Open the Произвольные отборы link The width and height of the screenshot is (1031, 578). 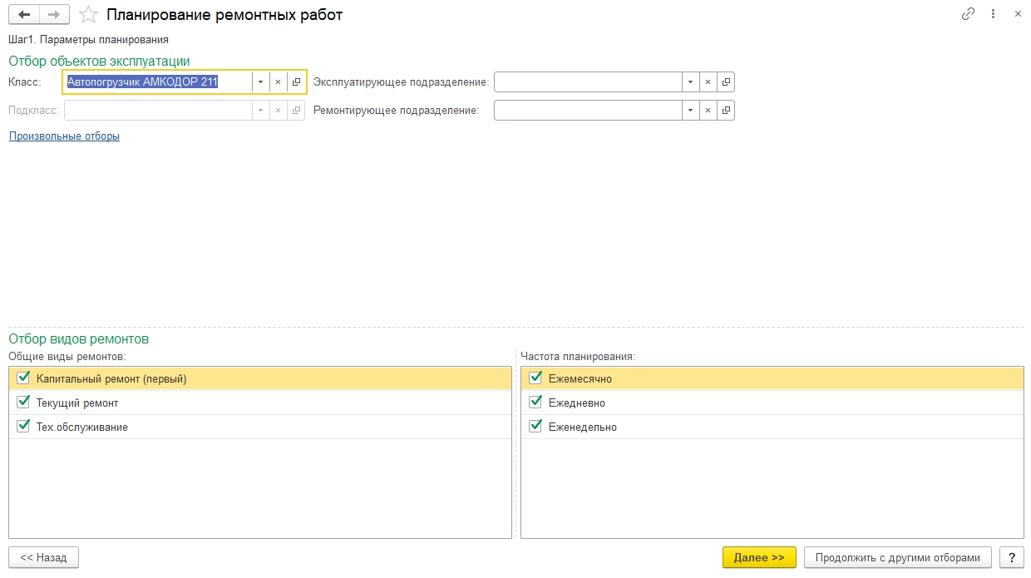point(64,136)
